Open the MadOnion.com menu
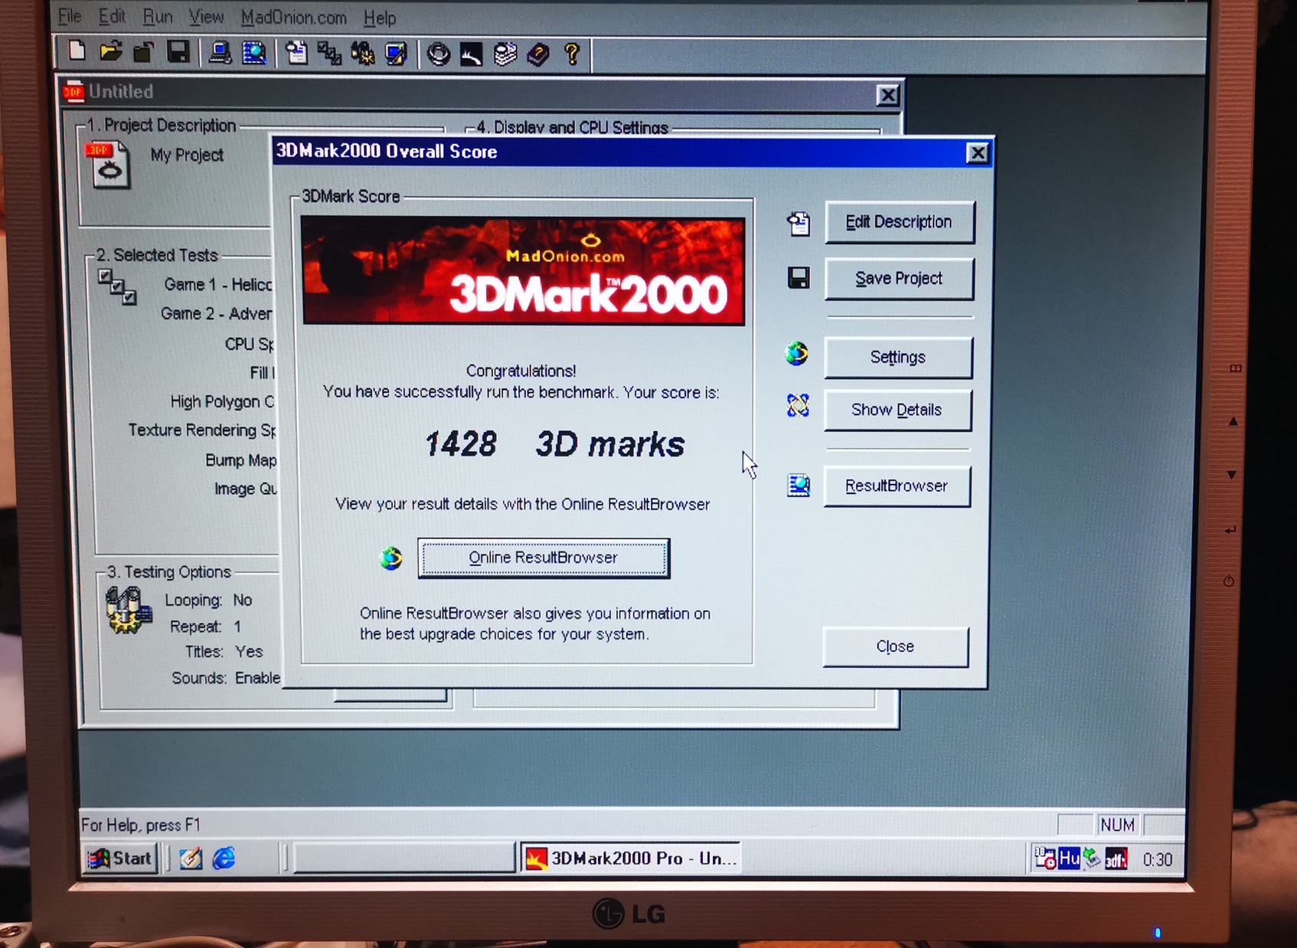 (x=293, y=18)
